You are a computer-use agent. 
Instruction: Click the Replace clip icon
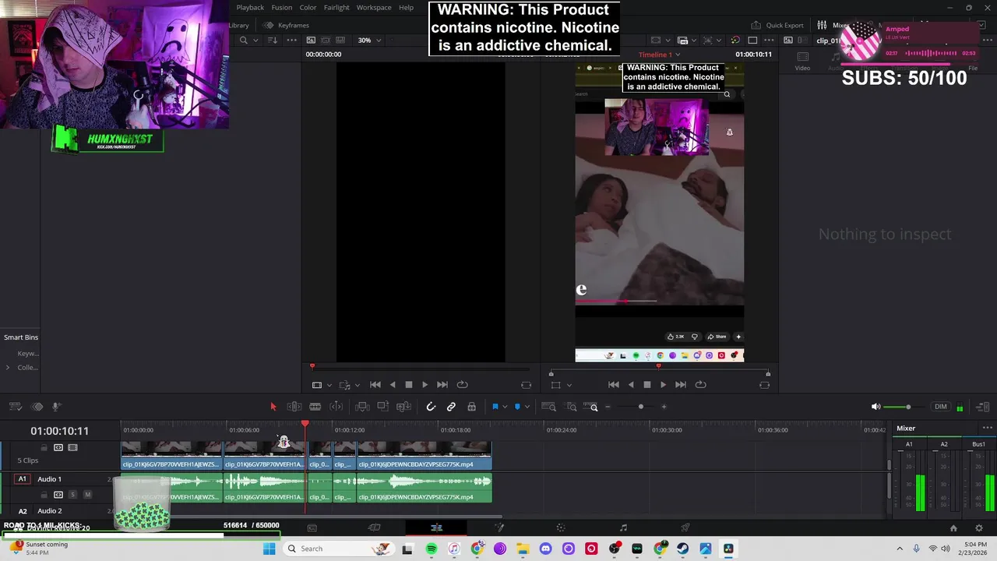point(403,407)
